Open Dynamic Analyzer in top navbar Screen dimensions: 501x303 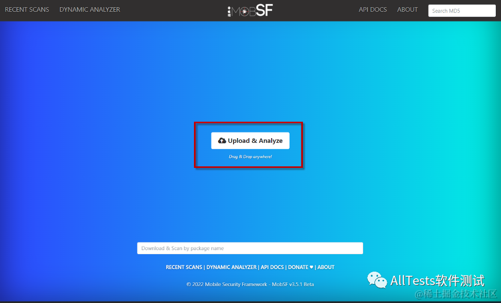90,10
